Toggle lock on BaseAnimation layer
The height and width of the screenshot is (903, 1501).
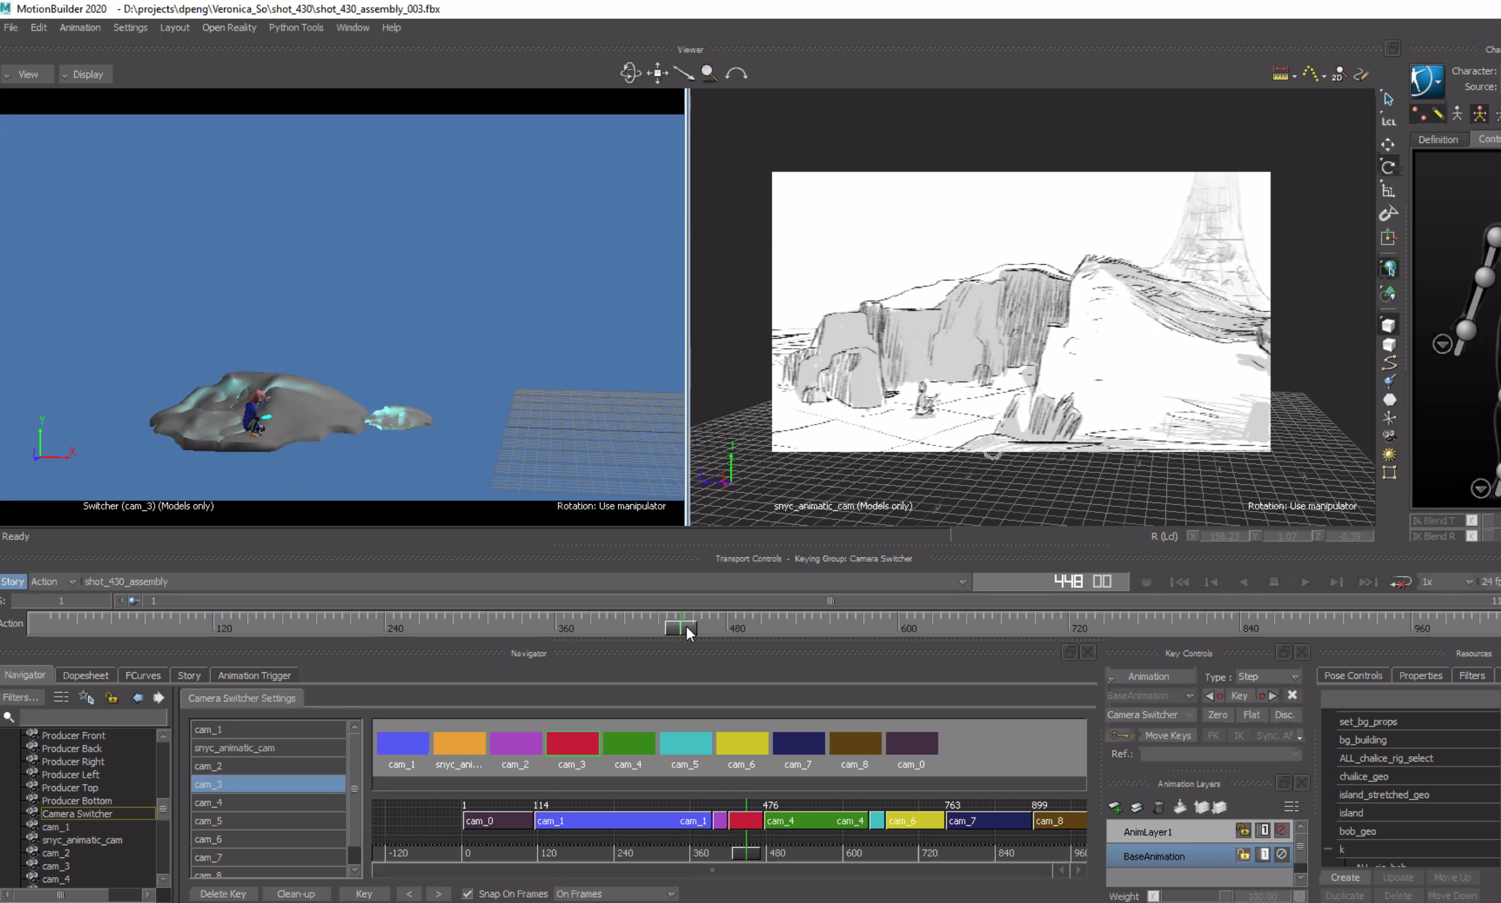pos(1243,855)
